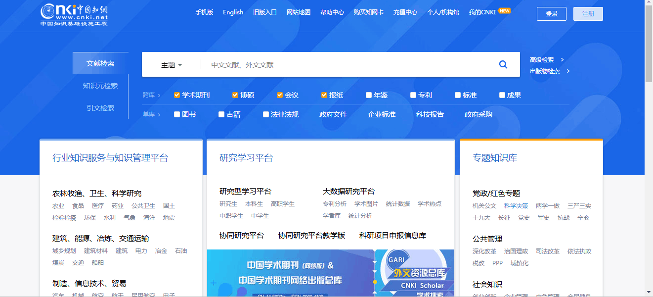The width and height of the screenshot is (653, 297).
Task: Open 高级检索 link
Action: click(542, 60)
